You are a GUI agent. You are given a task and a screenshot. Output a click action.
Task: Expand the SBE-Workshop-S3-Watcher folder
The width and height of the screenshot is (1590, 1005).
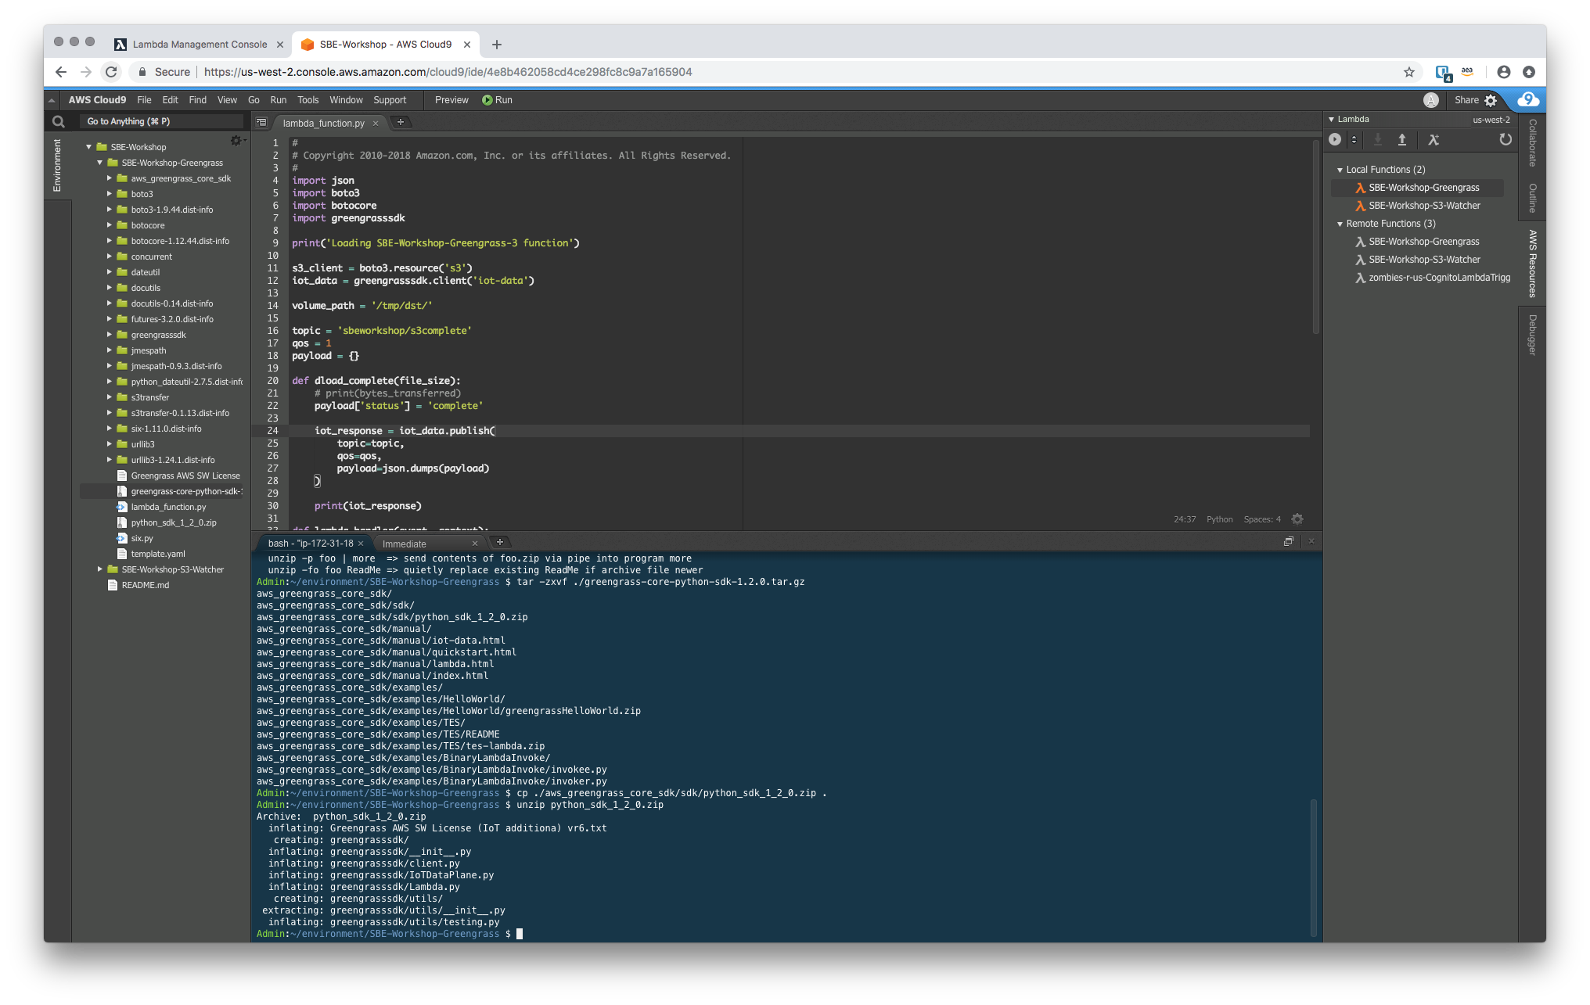coord(100,569)
